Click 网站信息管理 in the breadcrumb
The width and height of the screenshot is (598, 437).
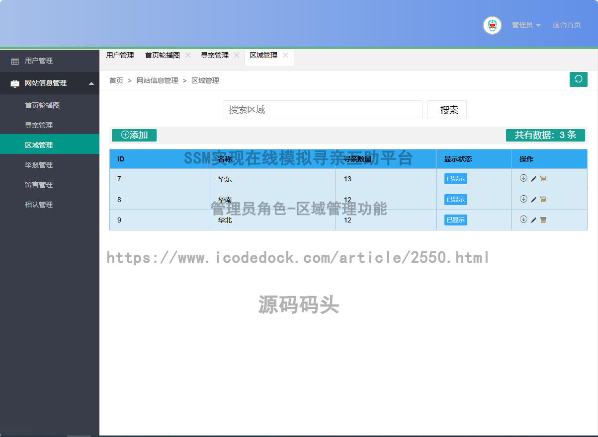click(x=157, y=80)
